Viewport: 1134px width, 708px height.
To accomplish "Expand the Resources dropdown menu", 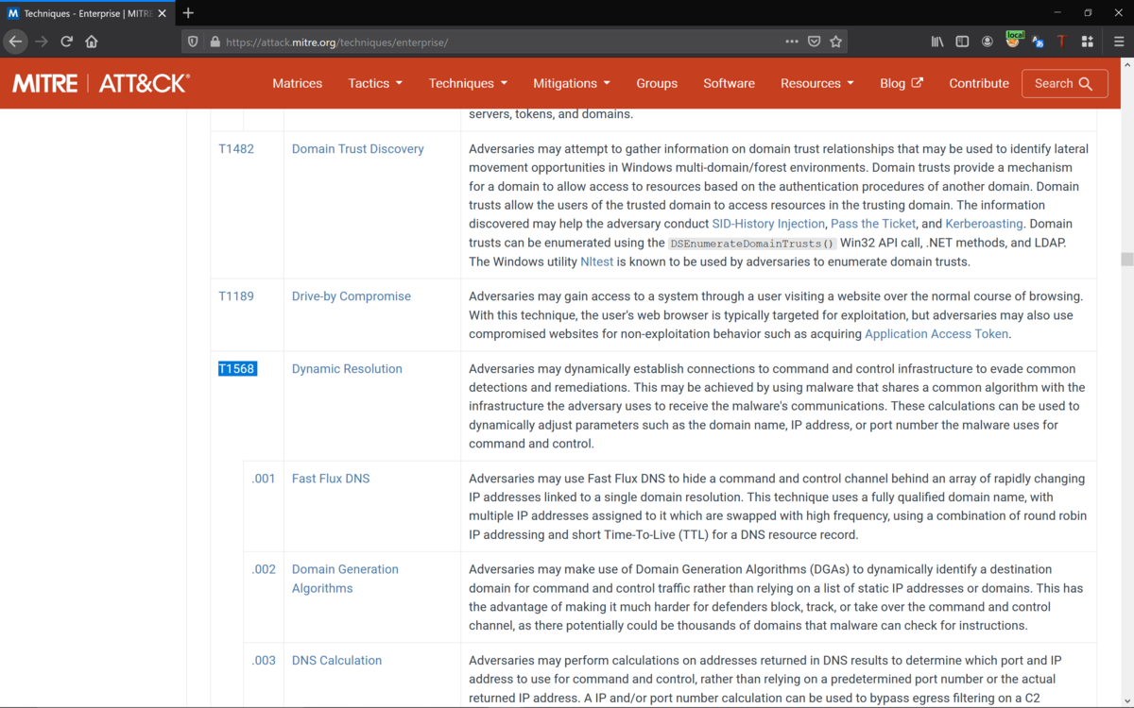I will (x=817, y=83).
